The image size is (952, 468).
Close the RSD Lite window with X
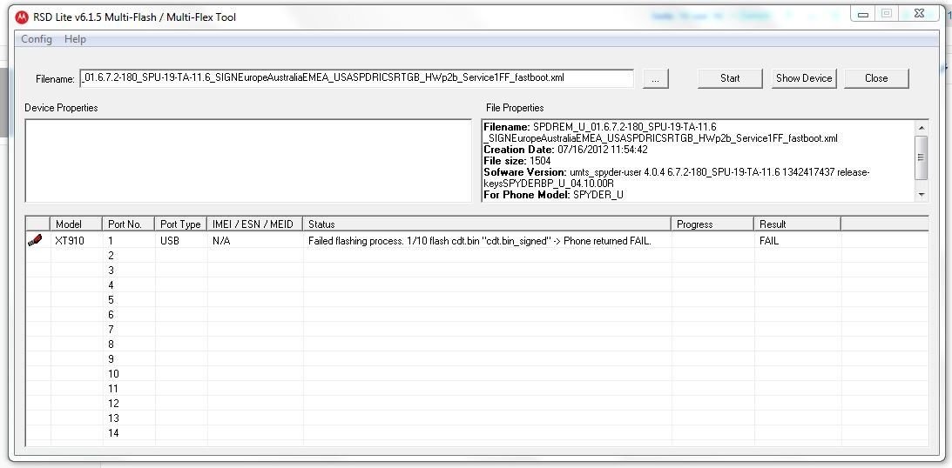(919, 14)
